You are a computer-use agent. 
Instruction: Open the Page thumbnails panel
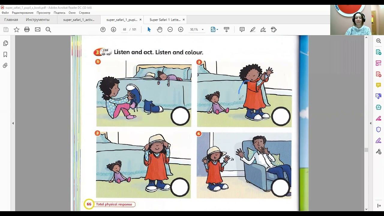pyautogui.click(x=5, y=43)
